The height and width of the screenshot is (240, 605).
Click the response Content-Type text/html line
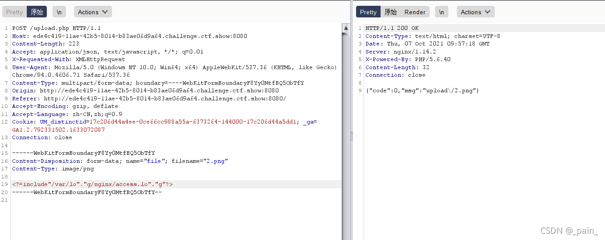tap(433, 36)
